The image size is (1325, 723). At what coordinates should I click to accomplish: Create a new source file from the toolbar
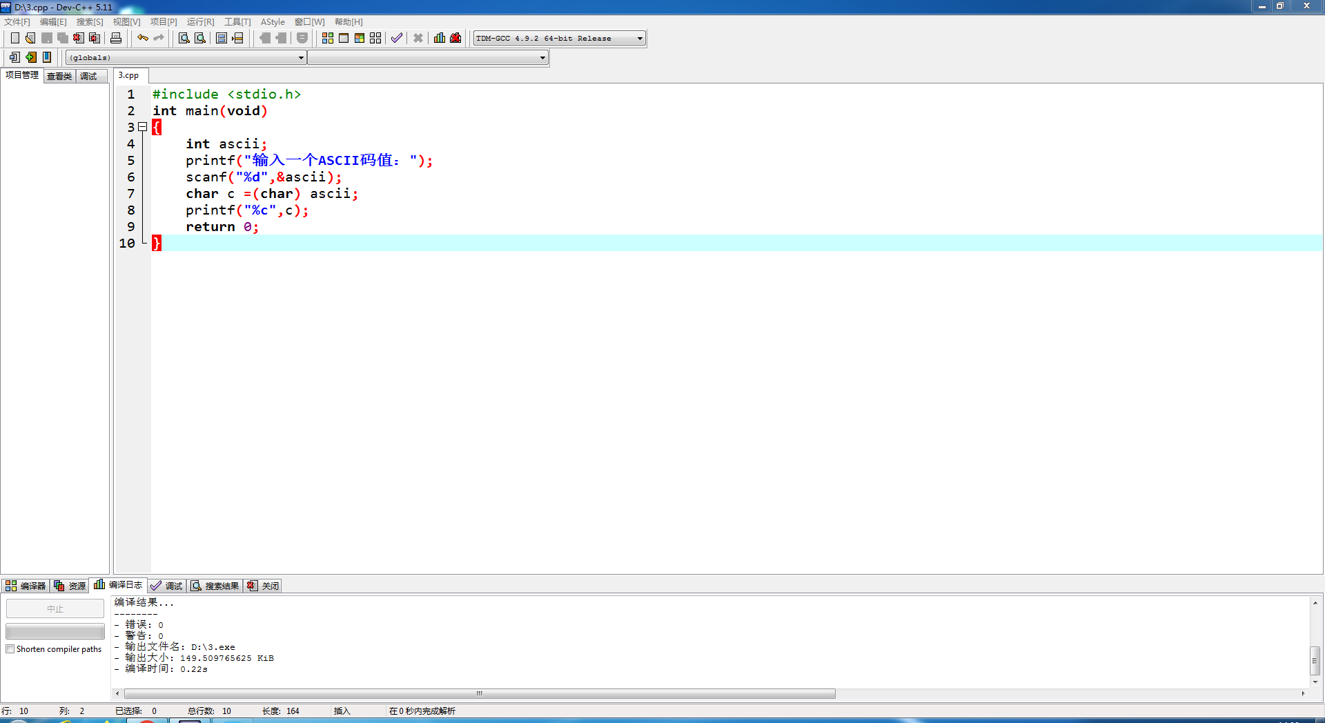pos(14,38)
